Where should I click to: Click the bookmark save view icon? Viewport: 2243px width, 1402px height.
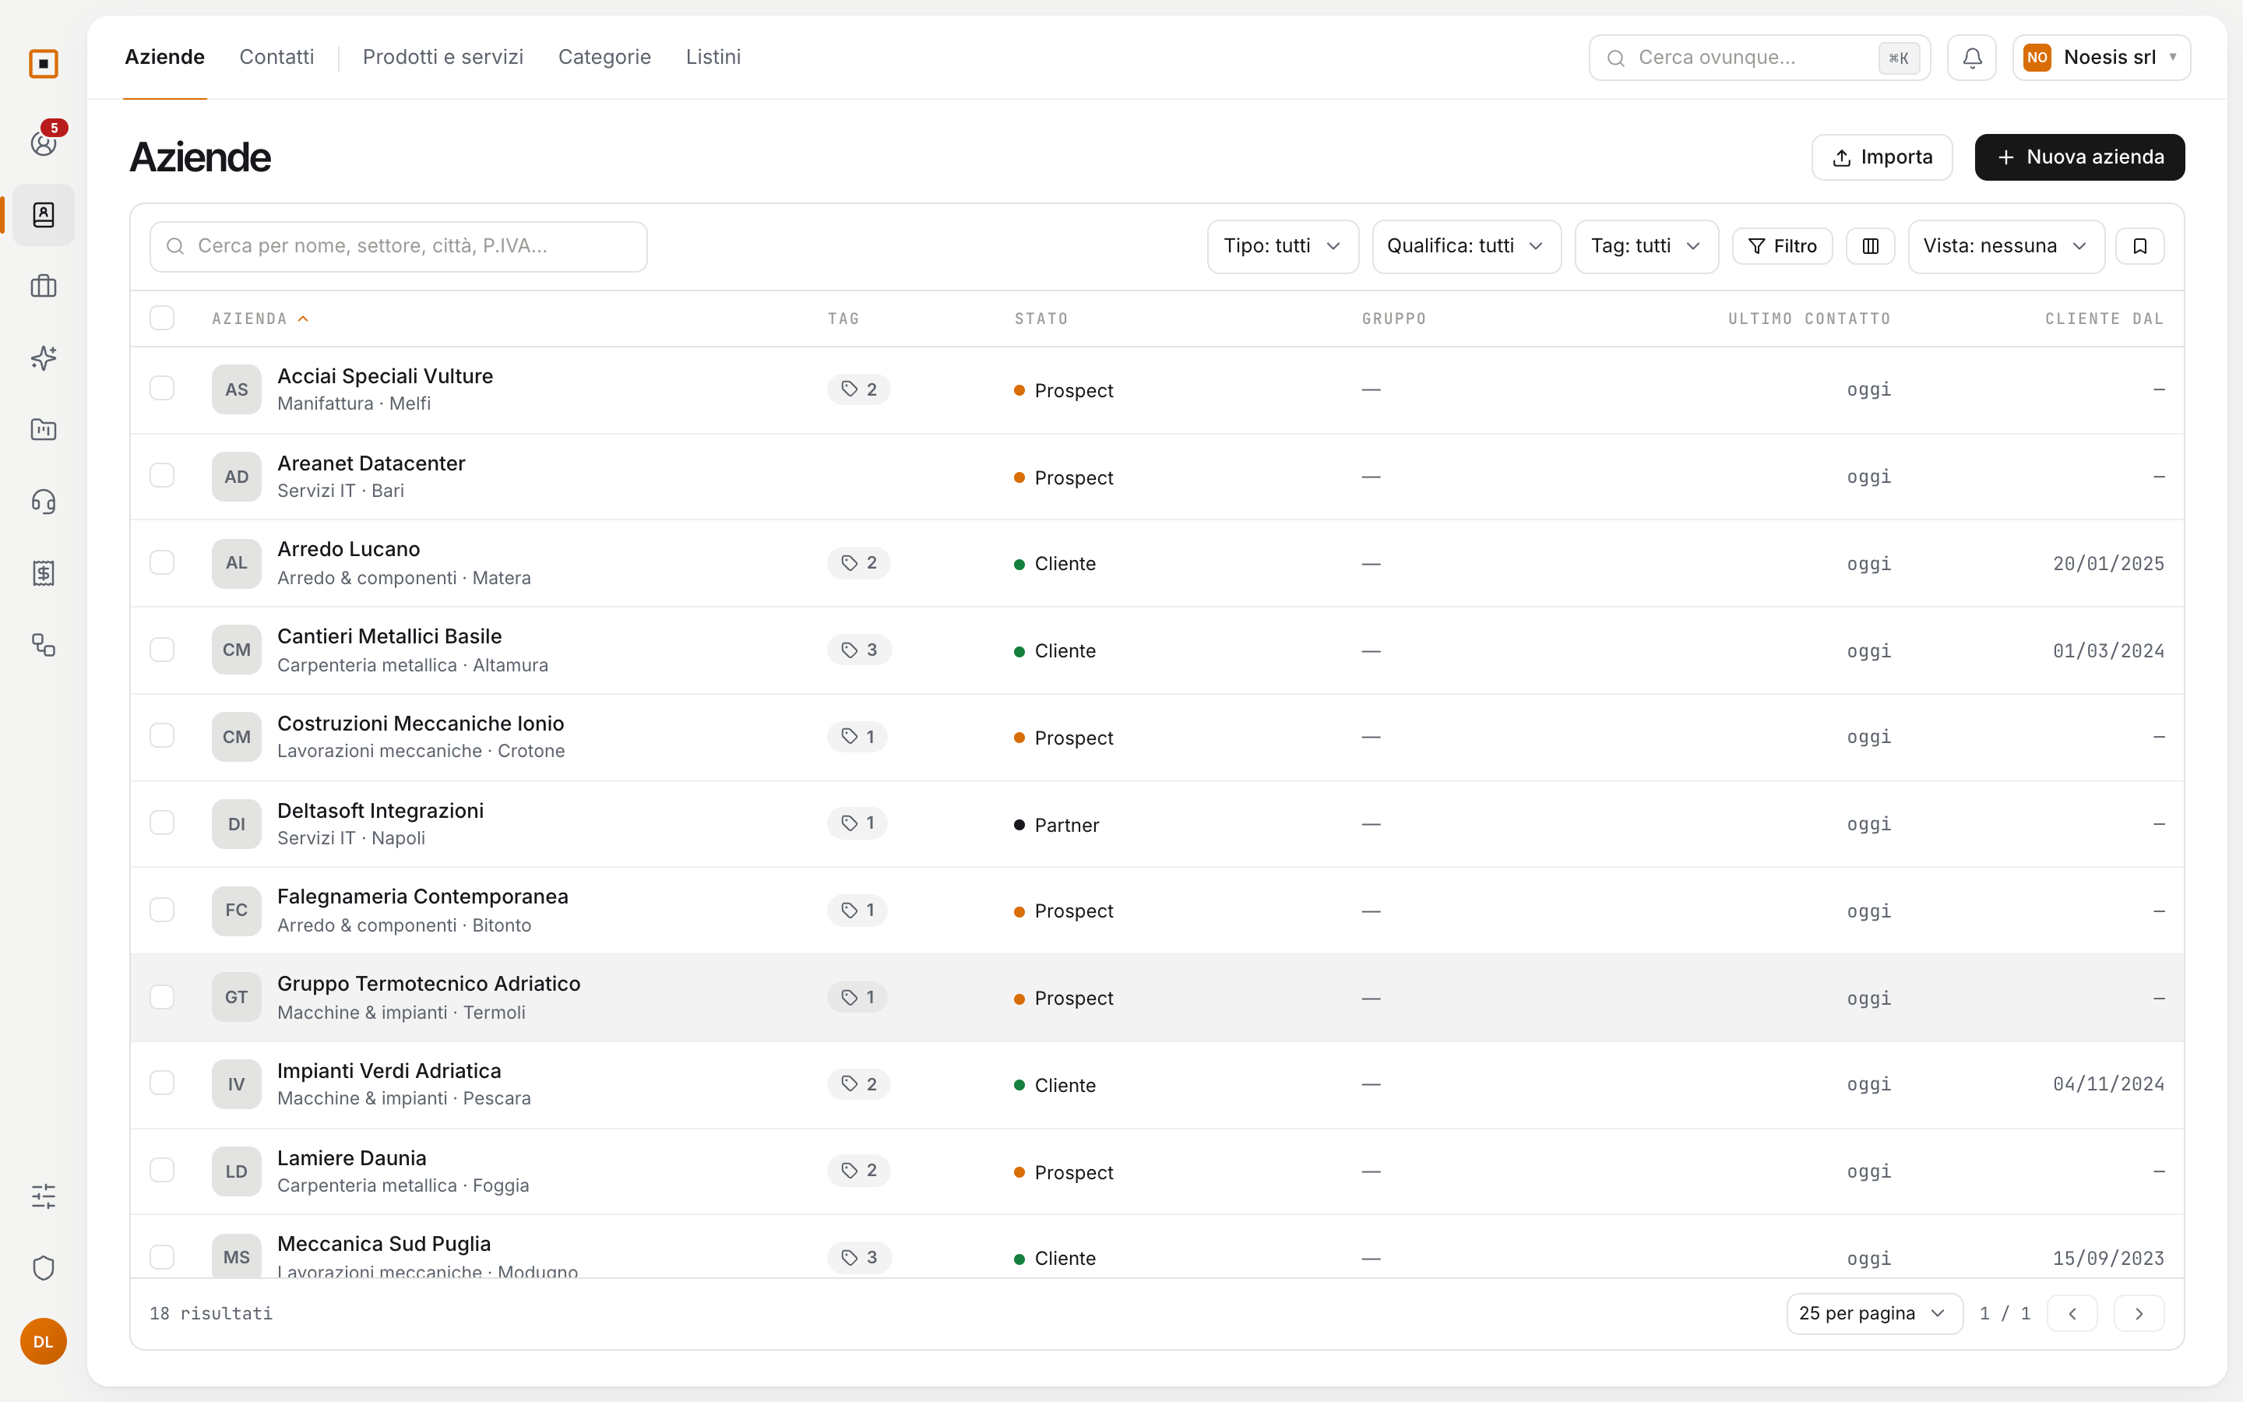pyautogui.click(x=2140, y=245)
